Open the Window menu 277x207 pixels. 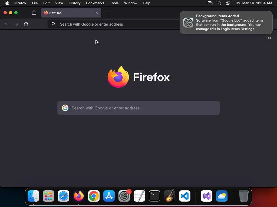click(131, 3)
